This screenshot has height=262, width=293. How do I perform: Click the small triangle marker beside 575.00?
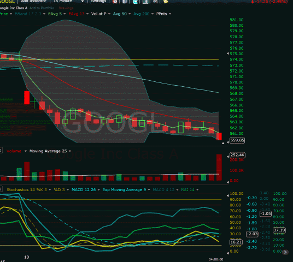[228, 53]
